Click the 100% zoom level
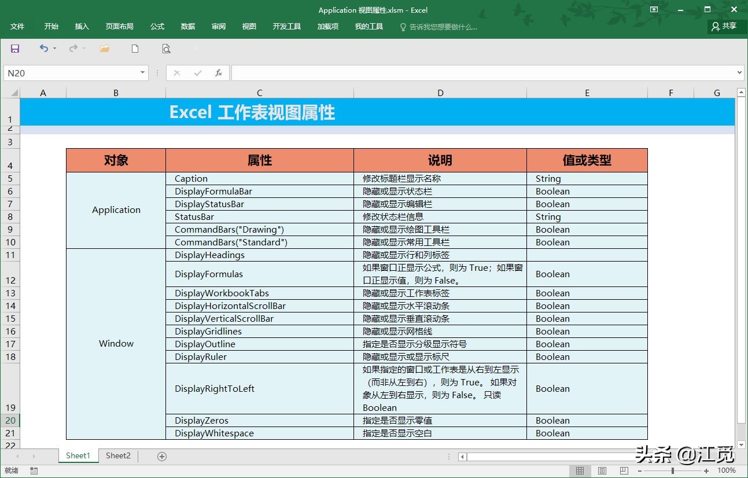The image size is (748, 478). 727,471
